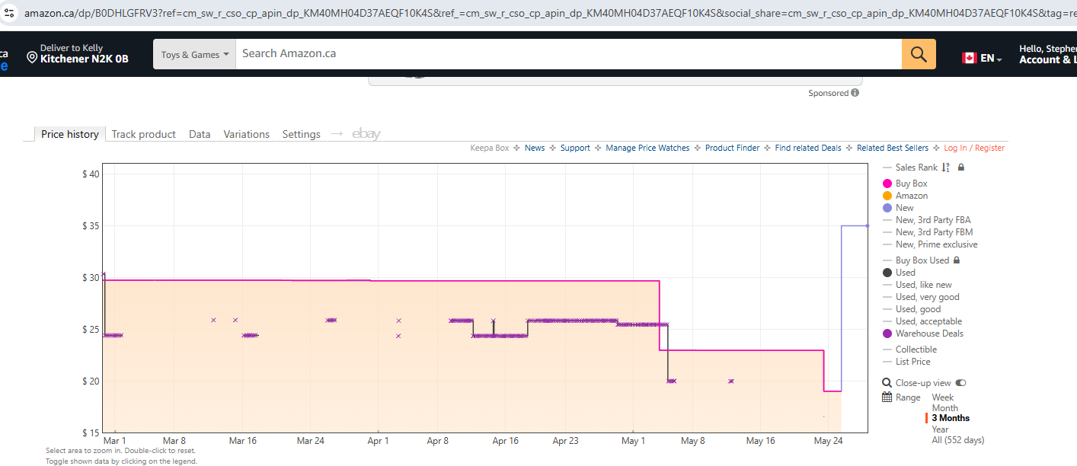Click the Sponsored info icon
The height and width of the screenshot is (466, 1077).
[855, 93]
